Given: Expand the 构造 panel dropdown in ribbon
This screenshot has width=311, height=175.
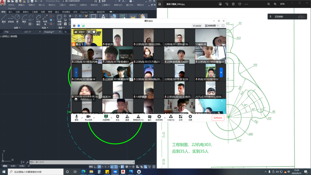Looking at the screenshot, I should [45, 28].
